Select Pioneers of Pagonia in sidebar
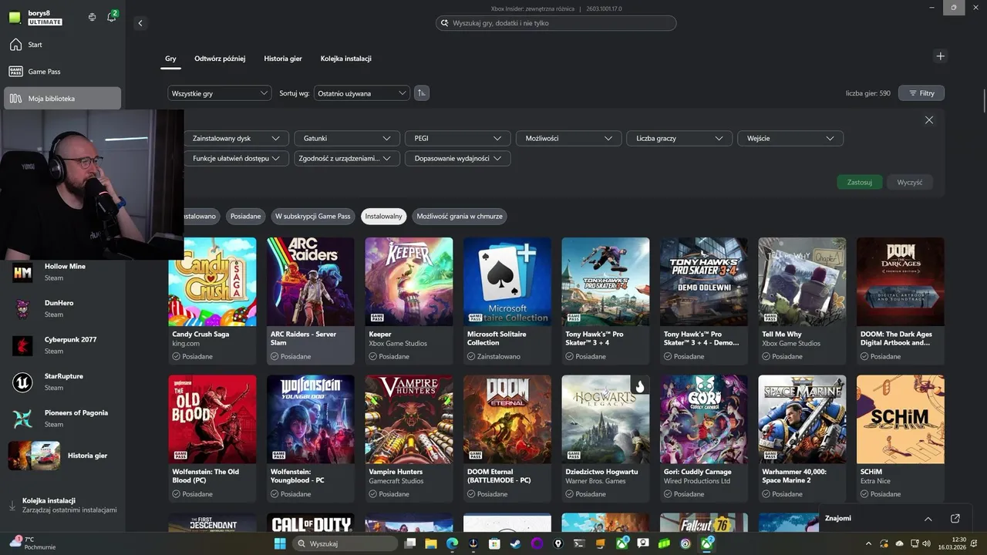987x555 pixels. pyautogui.click(x=62, y=419)
